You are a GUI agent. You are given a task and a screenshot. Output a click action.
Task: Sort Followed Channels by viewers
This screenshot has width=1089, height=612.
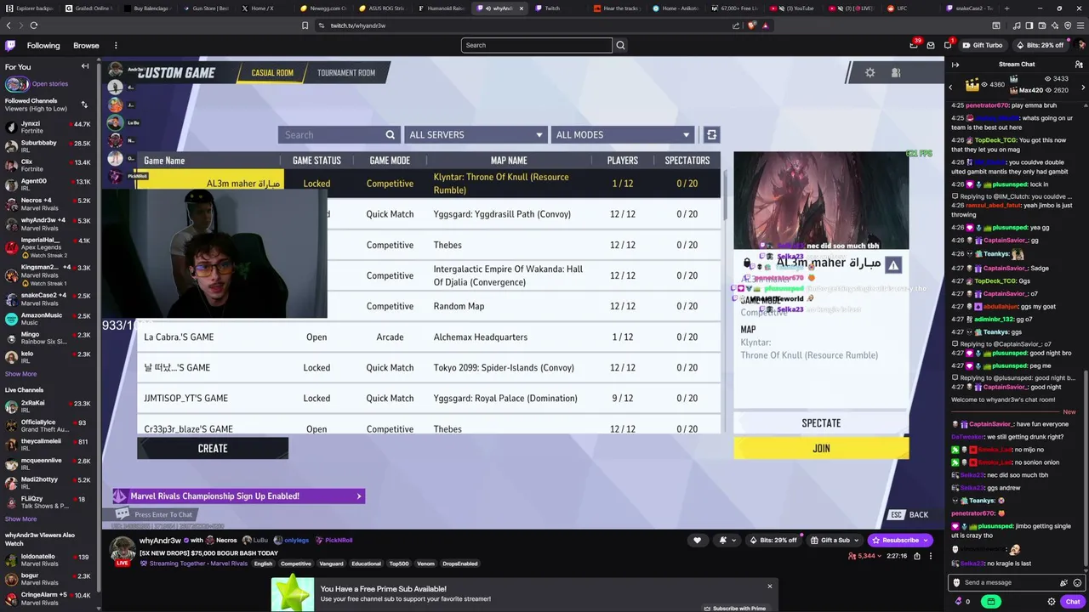pyautogui.click(x=84, y=105)
